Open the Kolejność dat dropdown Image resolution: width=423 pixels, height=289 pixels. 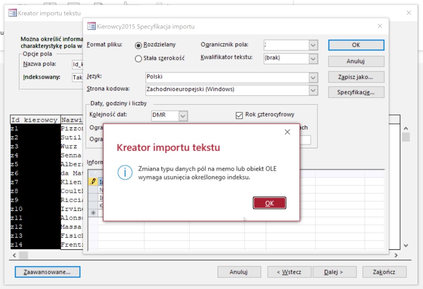[183, 116]
